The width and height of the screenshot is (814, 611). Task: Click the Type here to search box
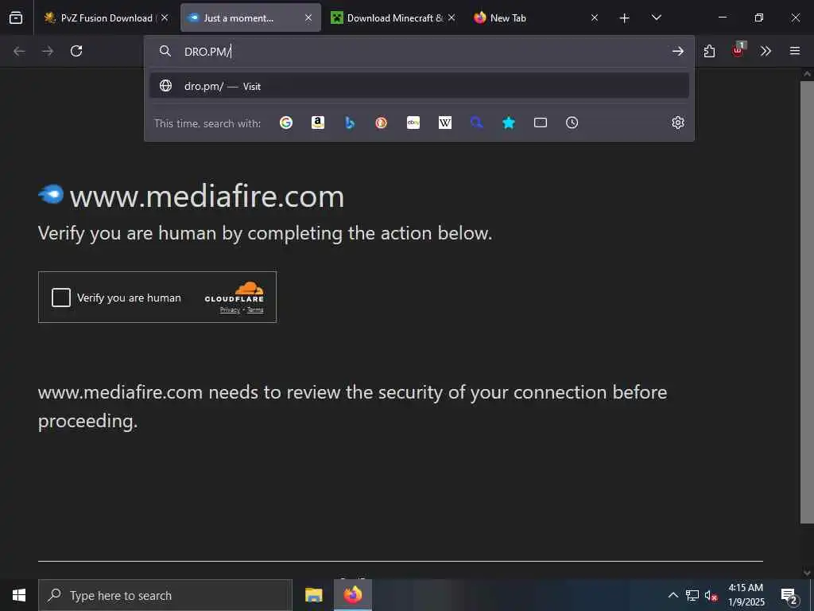click(165, 595)
